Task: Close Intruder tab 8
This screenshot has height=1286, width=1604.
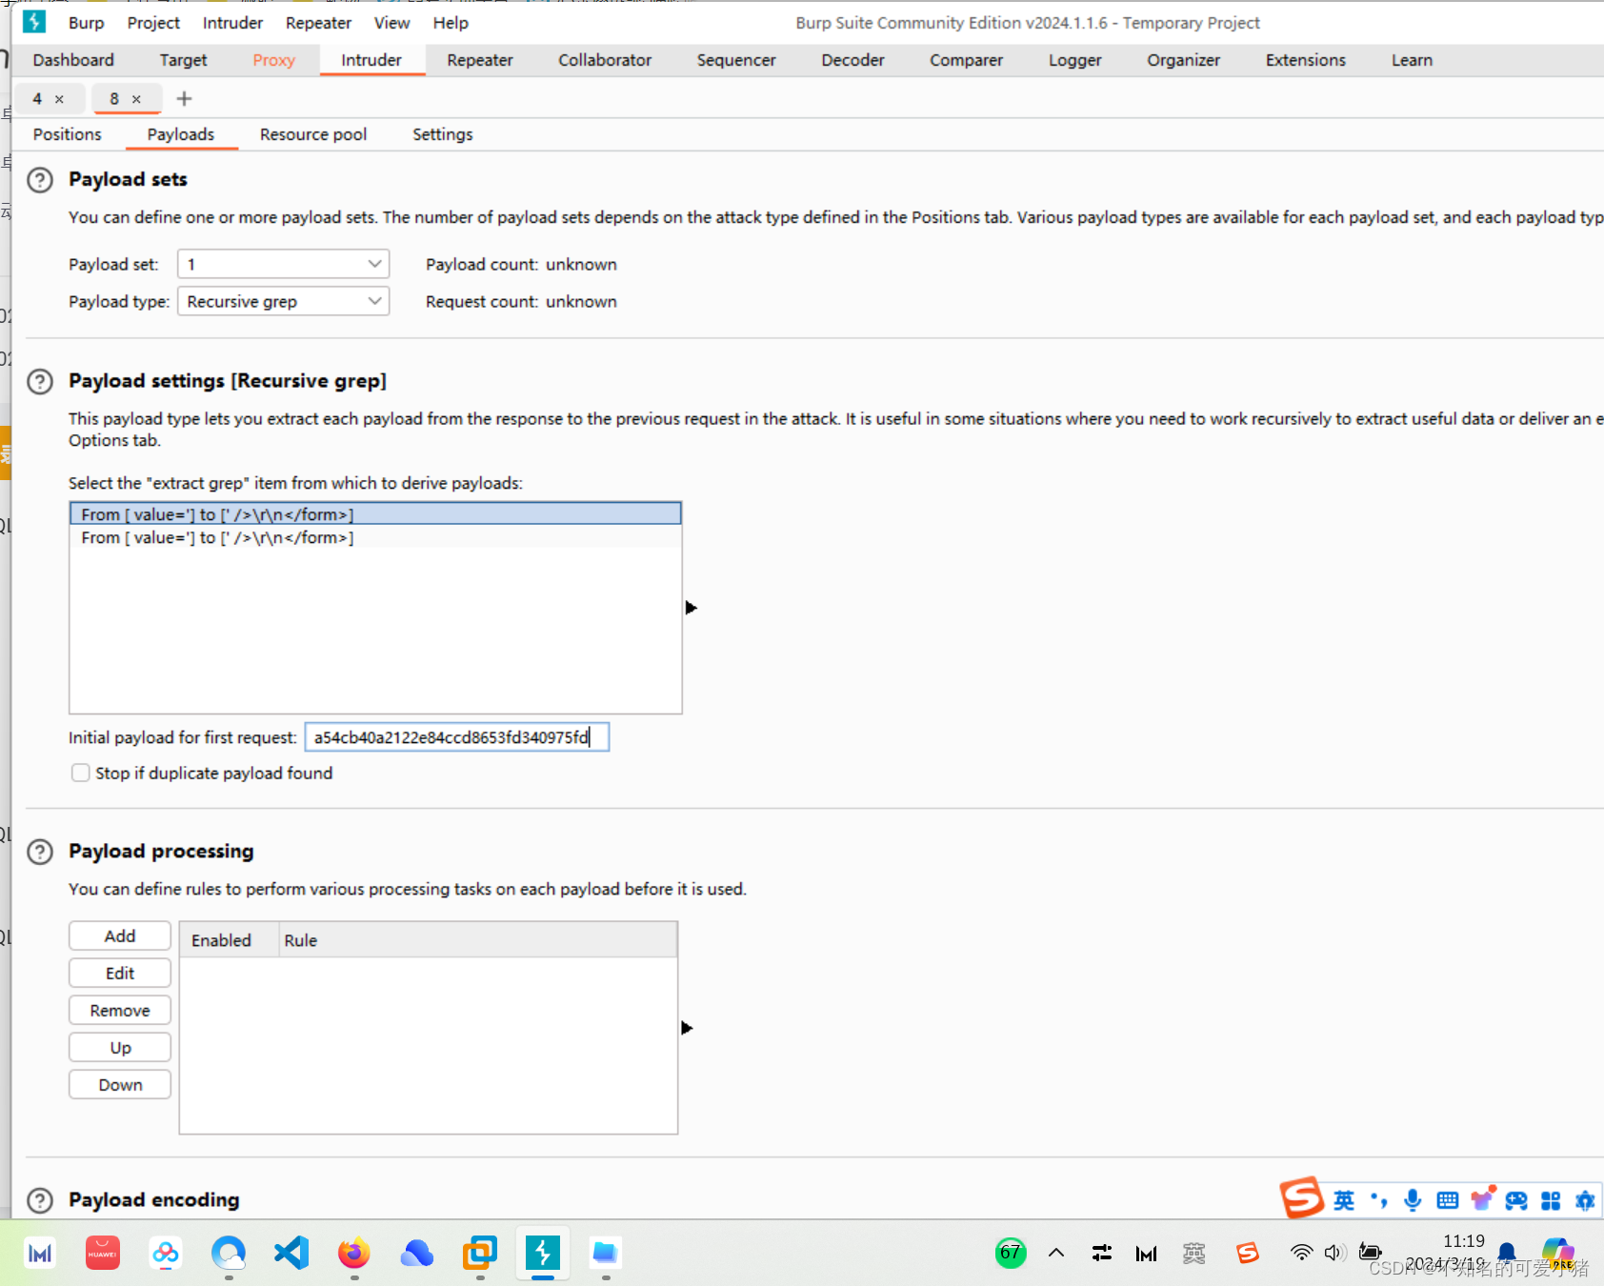Action: point(136,99)
